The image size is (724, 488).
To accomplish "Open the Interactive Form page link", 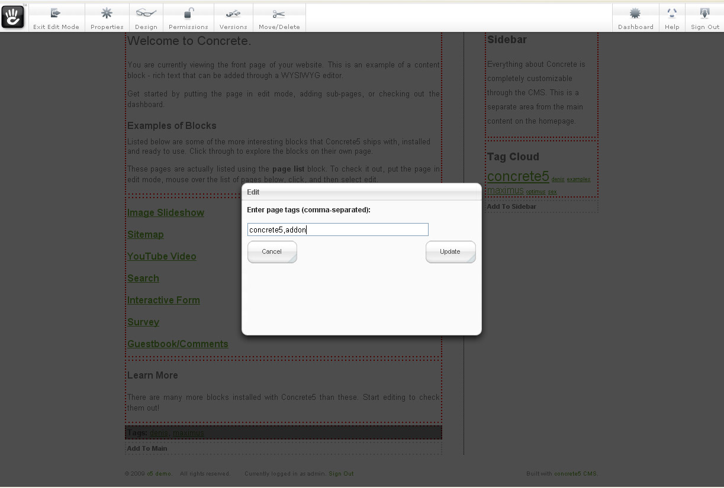I will coord(163,300).
